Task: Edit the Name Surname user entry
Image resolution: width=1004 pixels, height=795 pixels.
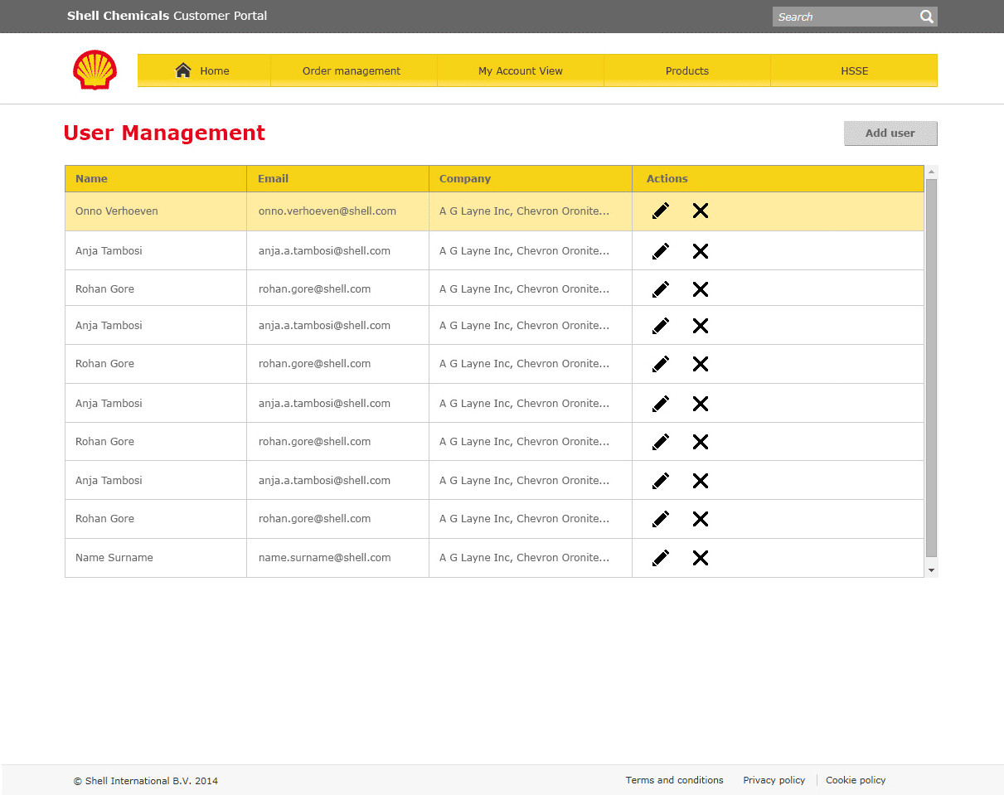Action: click(x=661, y=558)
